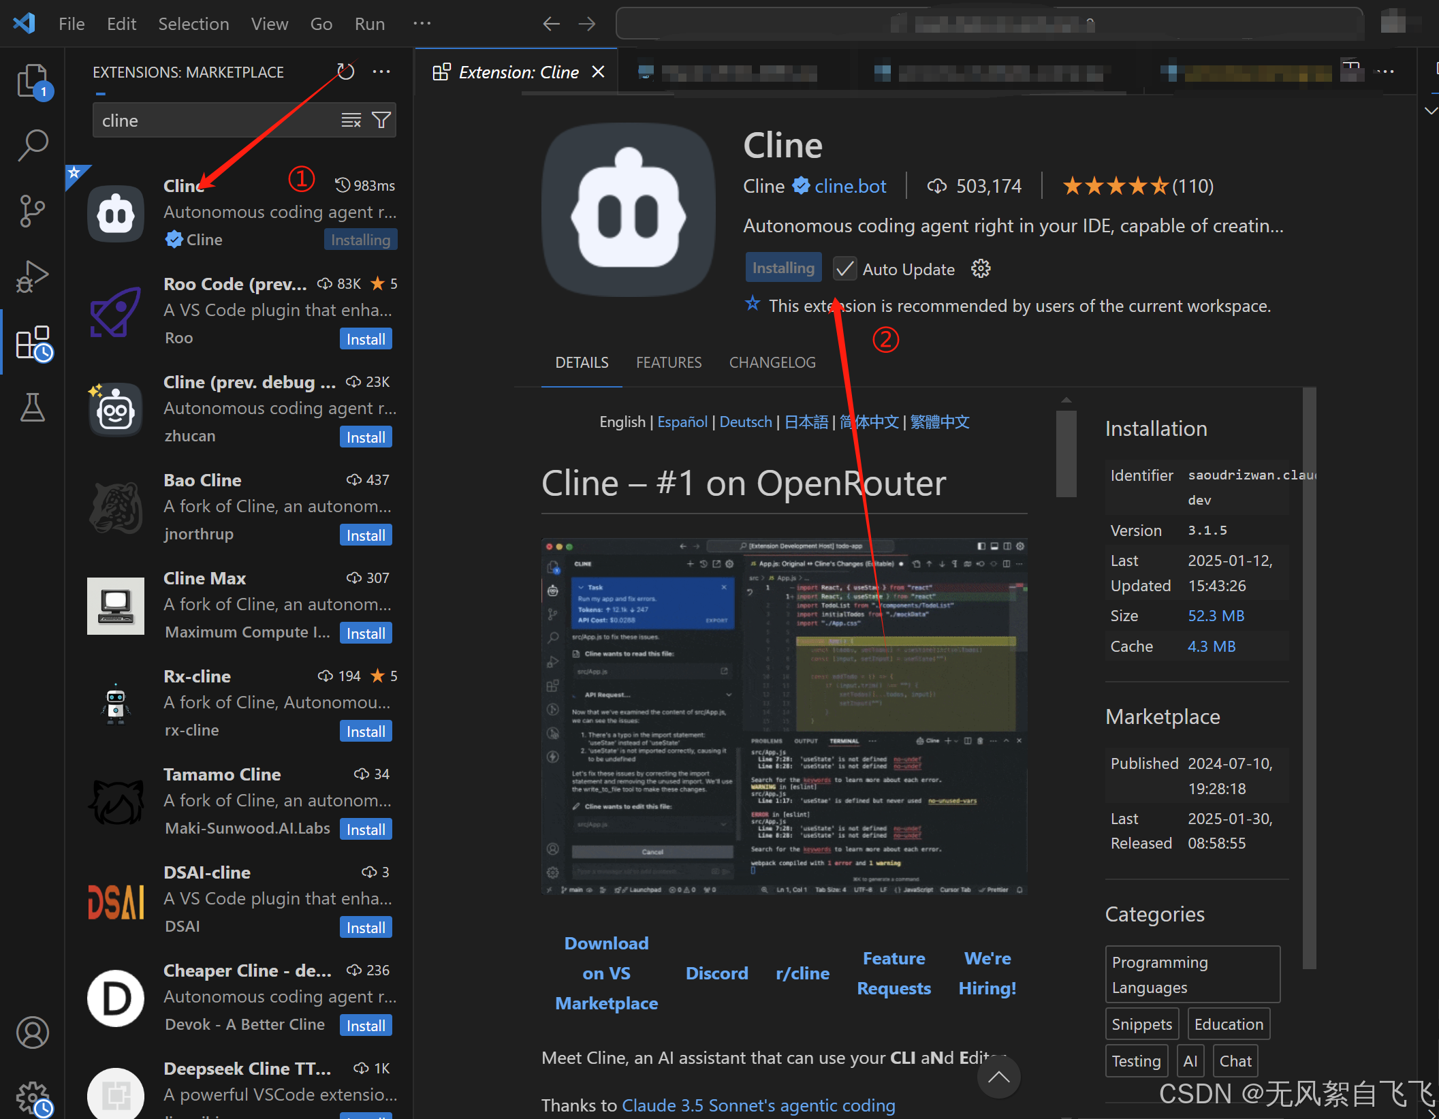
Task: Open the Testing flask icon
Action: (32, 407)
